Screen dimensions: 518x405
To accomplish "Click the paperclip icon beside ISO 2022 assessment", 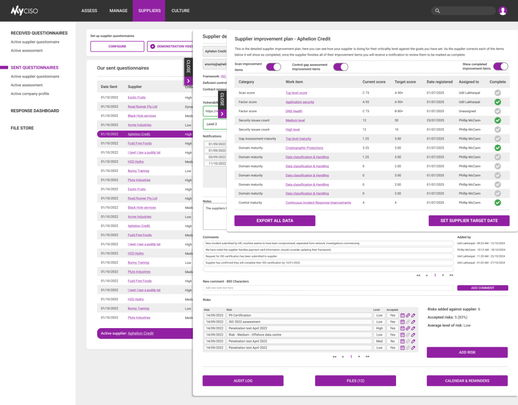I will (408, 322).
